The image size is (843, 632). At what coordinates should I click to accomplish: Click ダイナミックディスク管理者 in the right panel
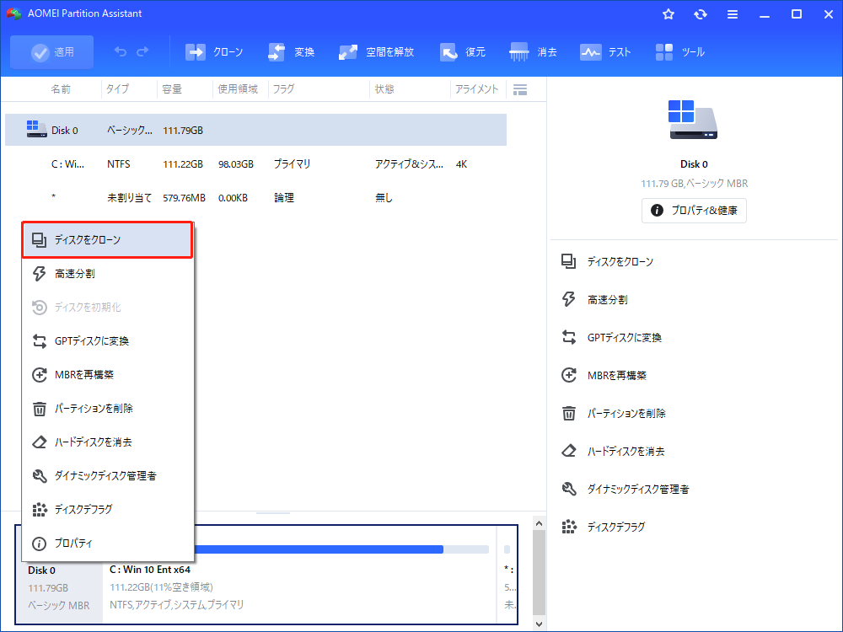pyautogui.click(x=625, y=489)
